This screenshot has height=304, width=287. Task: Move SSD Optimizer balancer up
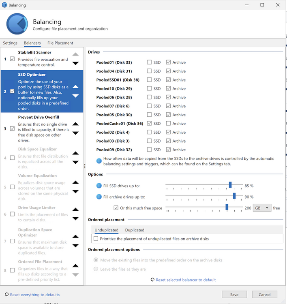[75, 87]
